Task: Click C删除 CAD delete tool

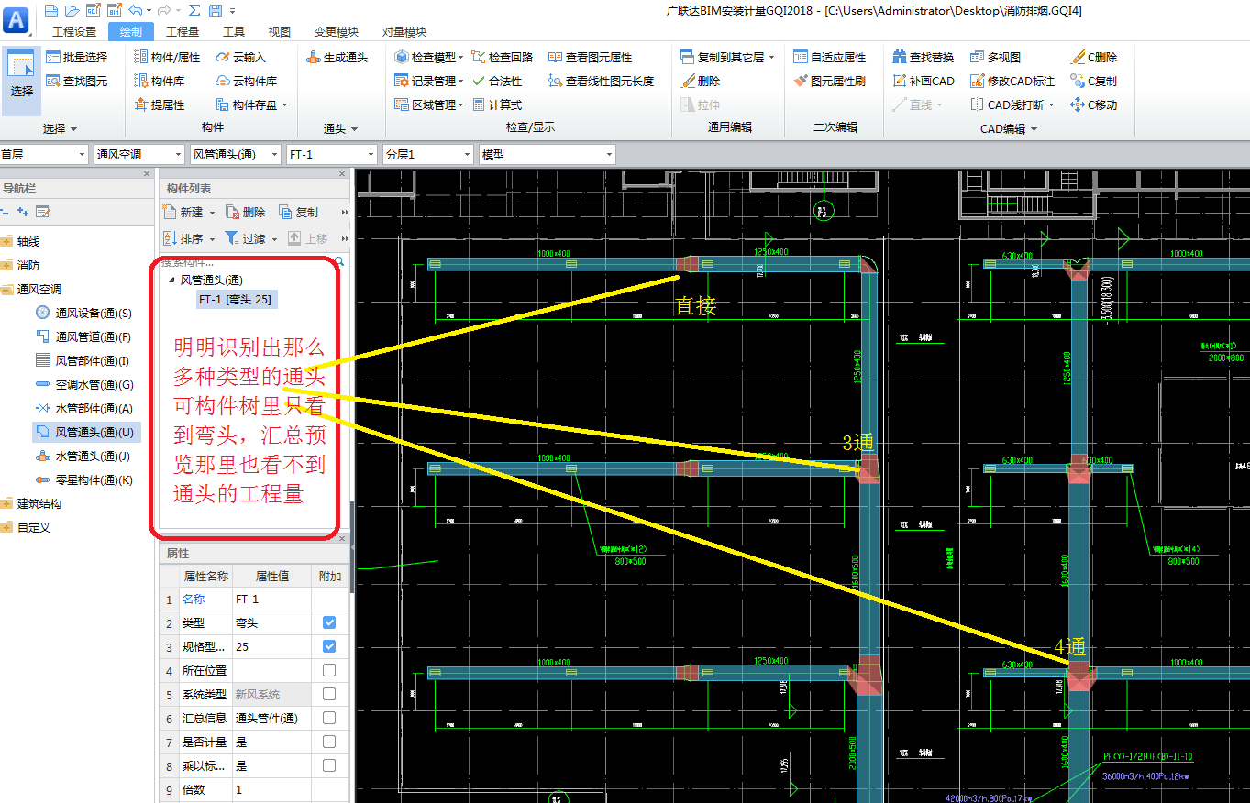Action: click(1094, 57)
